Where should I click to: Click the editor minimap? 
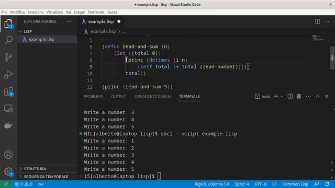(x=318, y=38)
